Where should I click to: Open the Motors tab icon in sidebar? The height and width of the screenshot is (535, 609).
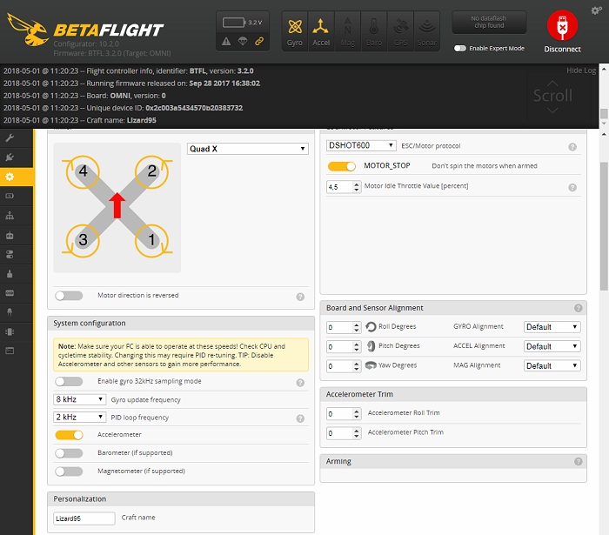point(10,274)
